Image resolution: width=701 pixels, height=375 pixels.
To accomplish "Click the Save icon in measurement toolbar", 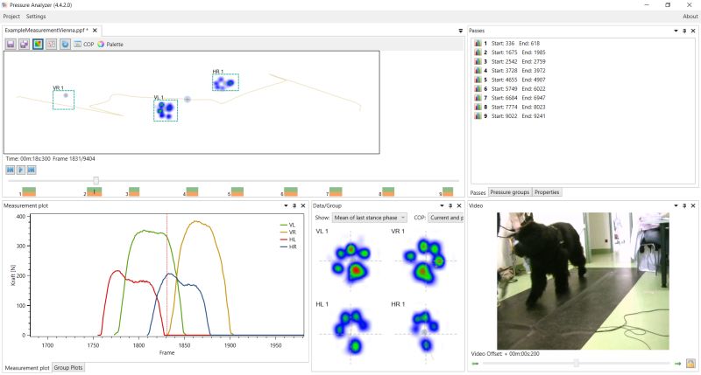I will pos(11,44).
